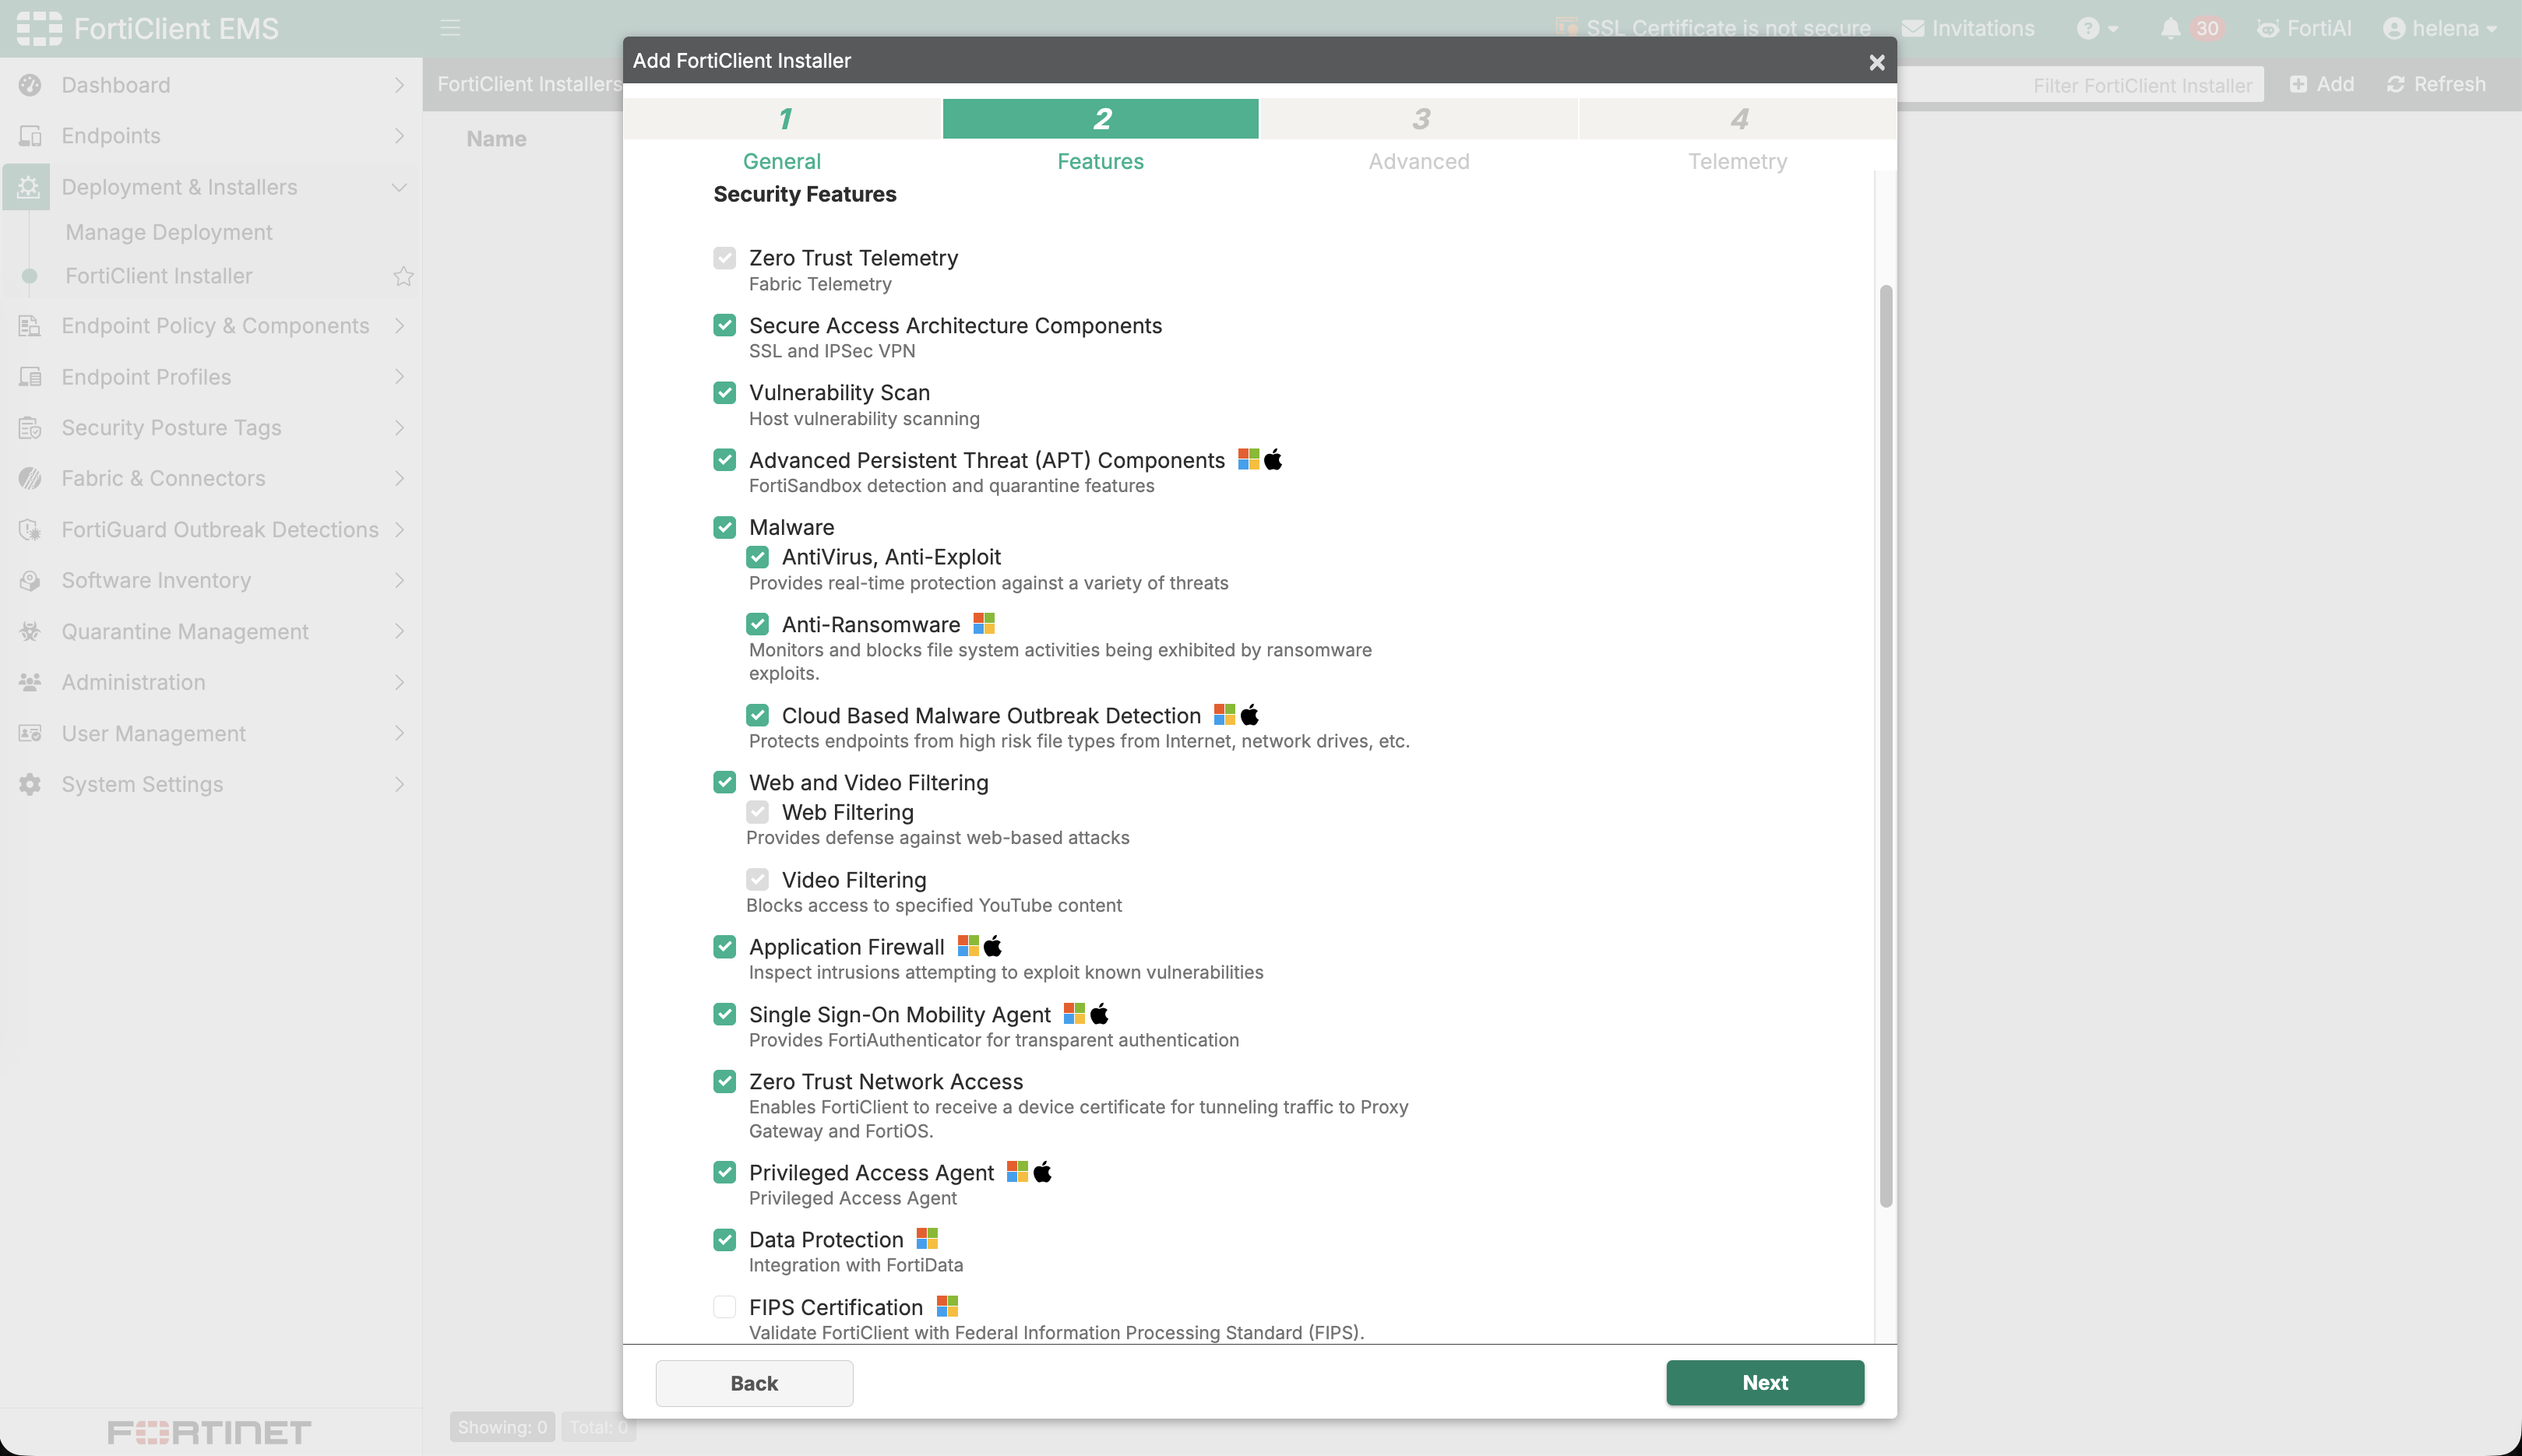2522x1456 pixels.
Task: Click the hamburger menu icon
Action: pyautogui.click(x=451, y=28)
